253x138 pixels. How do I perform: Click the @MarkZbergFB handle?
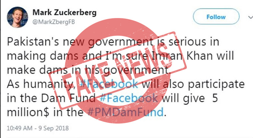54,22
